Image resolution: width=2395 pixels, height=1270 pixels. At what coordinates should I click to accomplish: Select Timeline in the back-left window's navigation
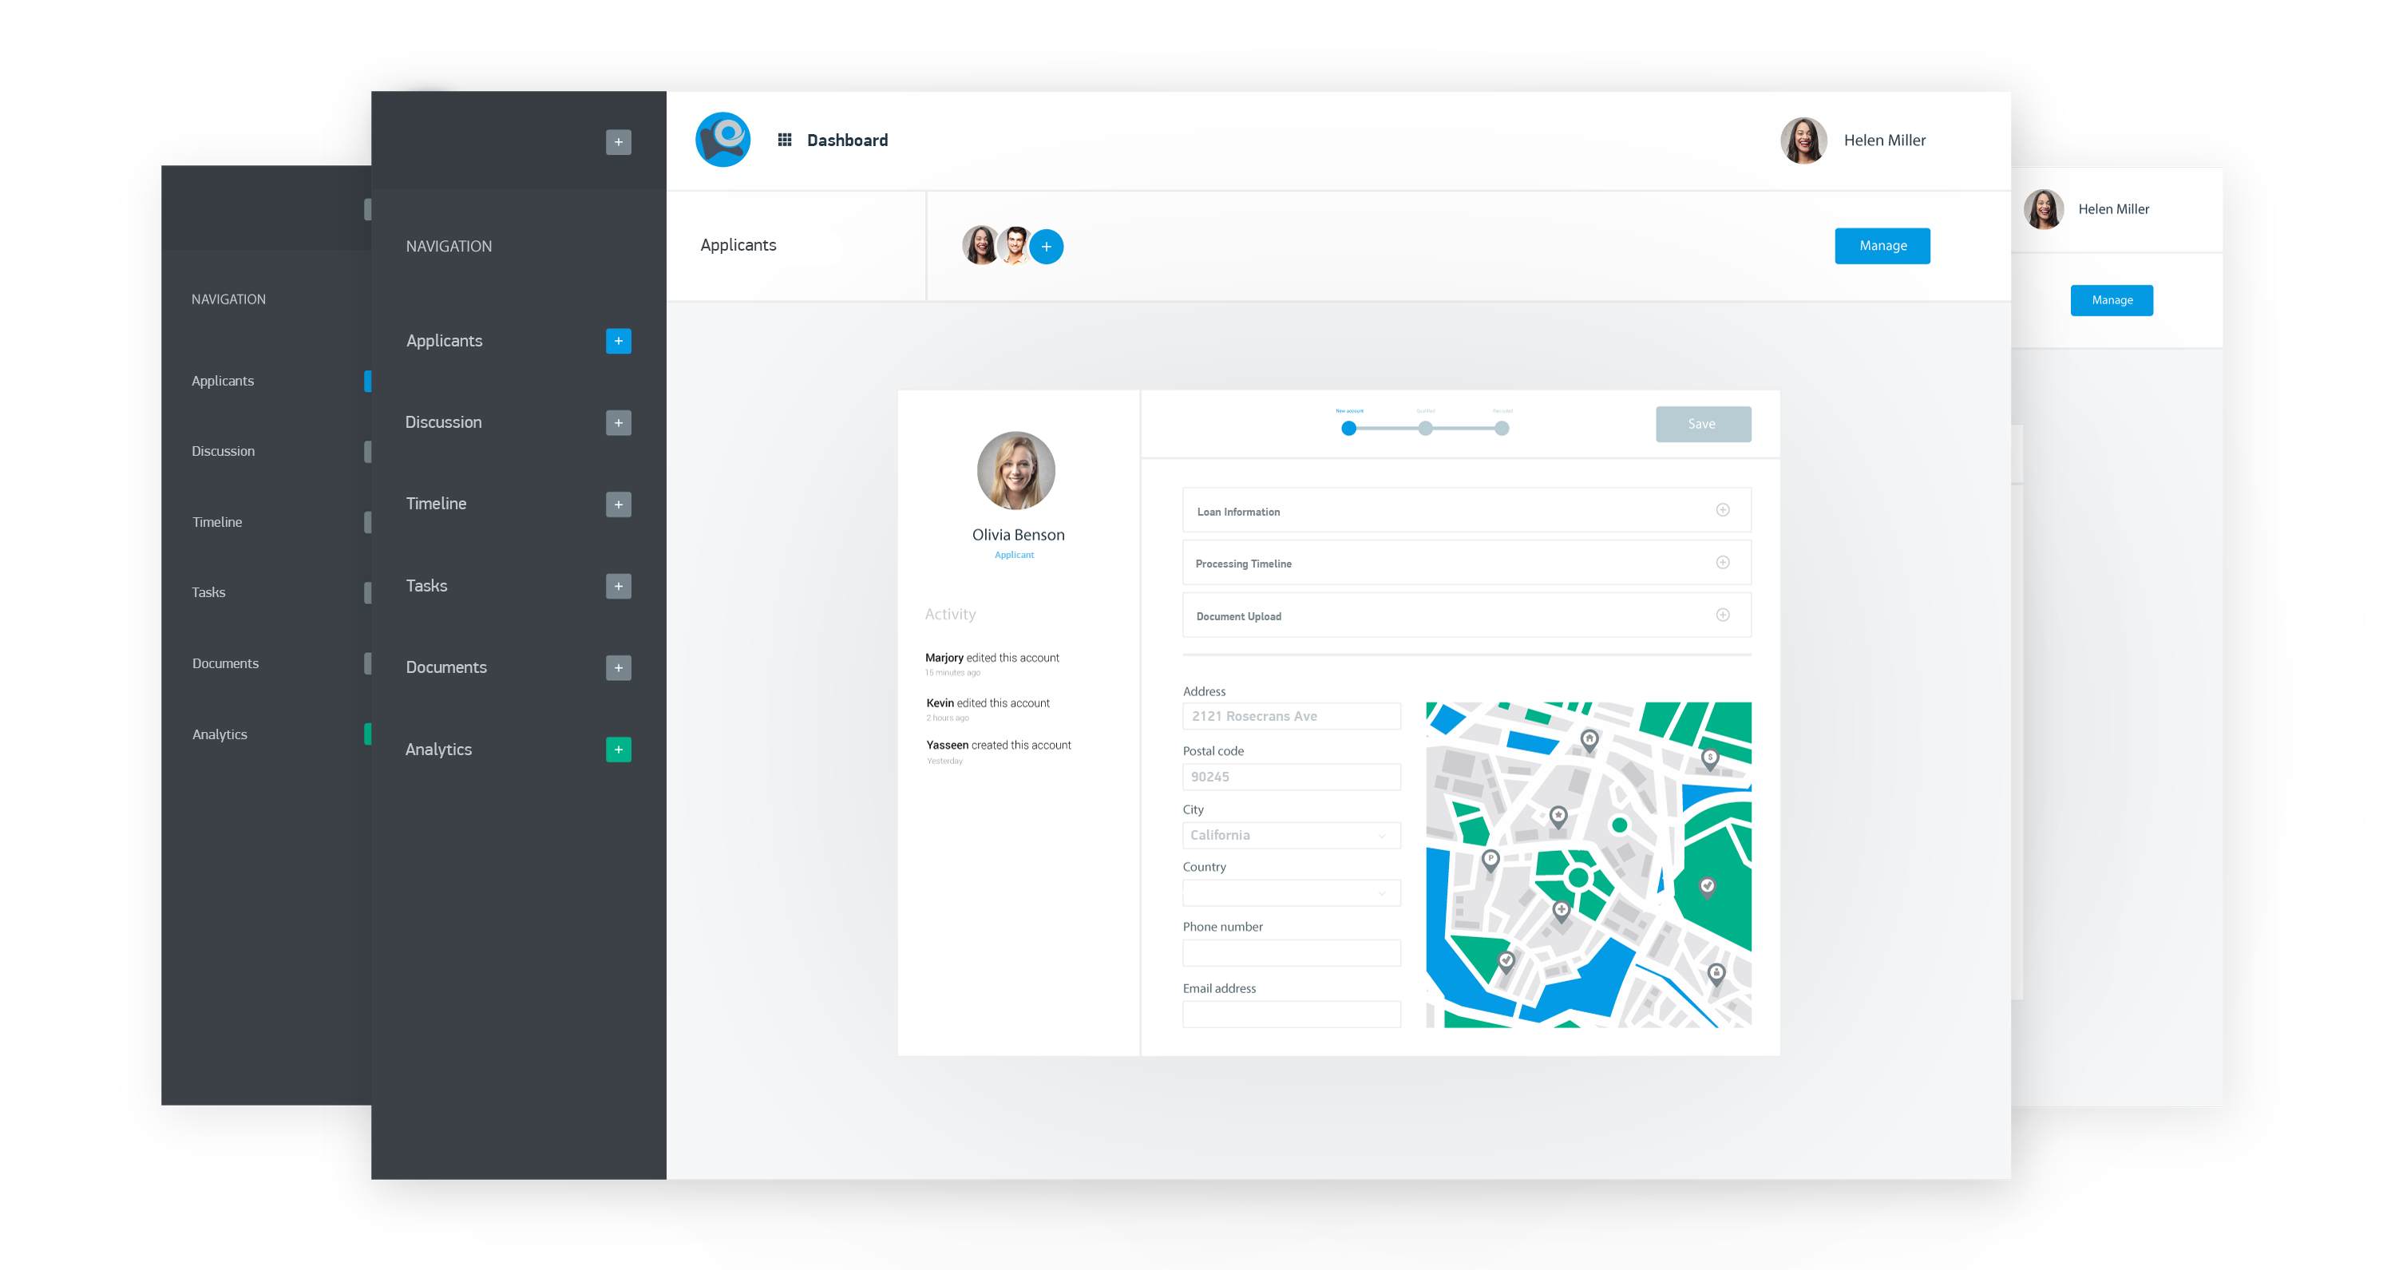[218, 523]
